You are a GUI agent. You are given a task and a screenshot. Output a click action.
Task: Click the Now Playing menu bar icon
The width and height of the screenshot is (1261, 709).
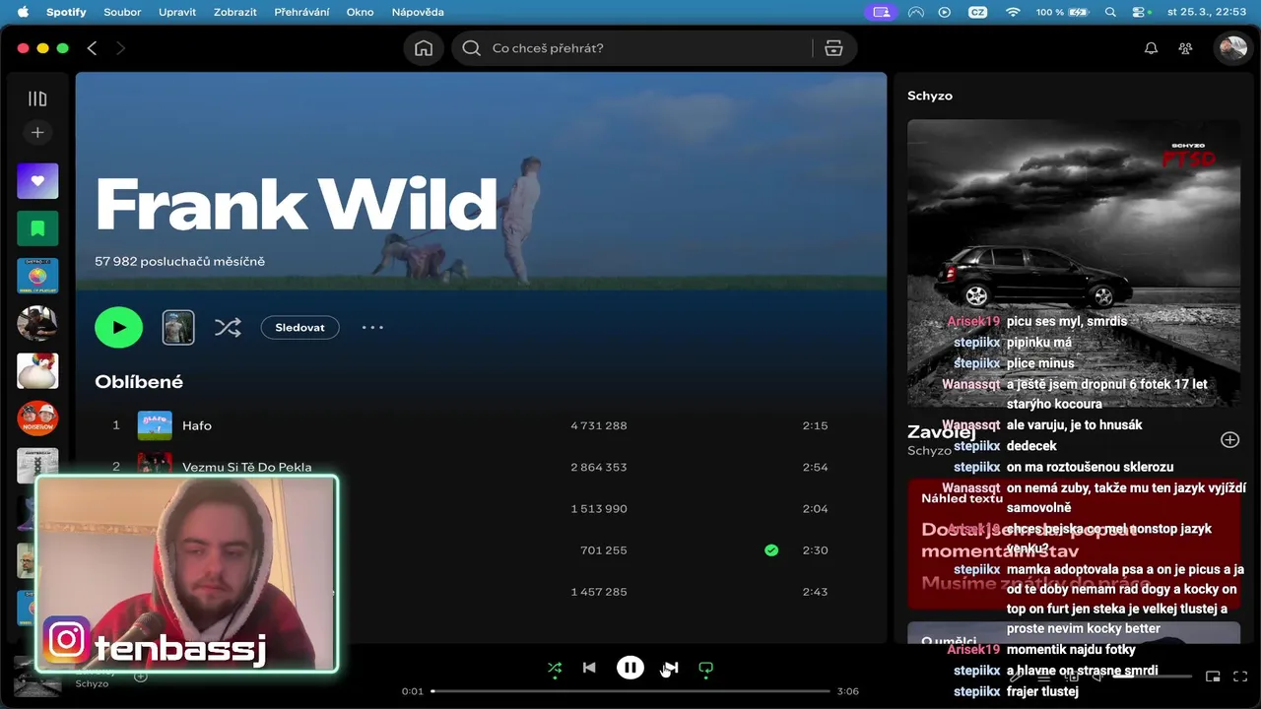tap(945, 12)
